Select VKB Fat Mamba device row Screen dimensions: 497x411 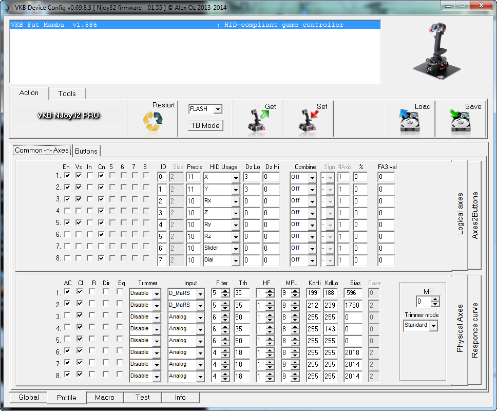click(195, 25)
